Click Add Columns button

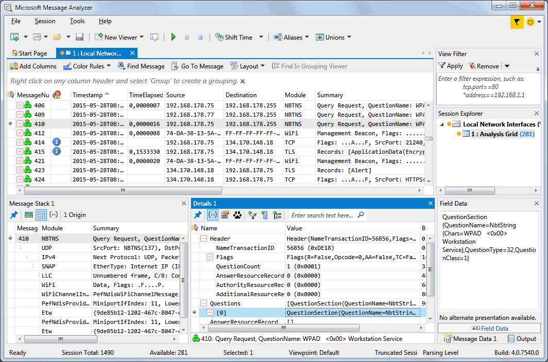point(33,66)
